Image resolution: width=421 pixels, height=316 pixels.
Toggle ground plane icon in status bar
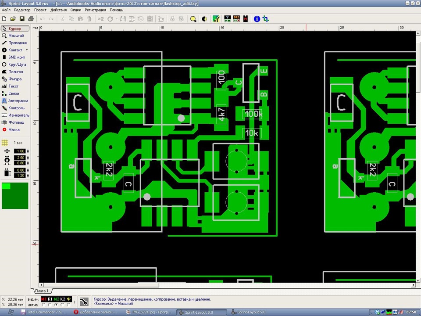pos(84,302)
